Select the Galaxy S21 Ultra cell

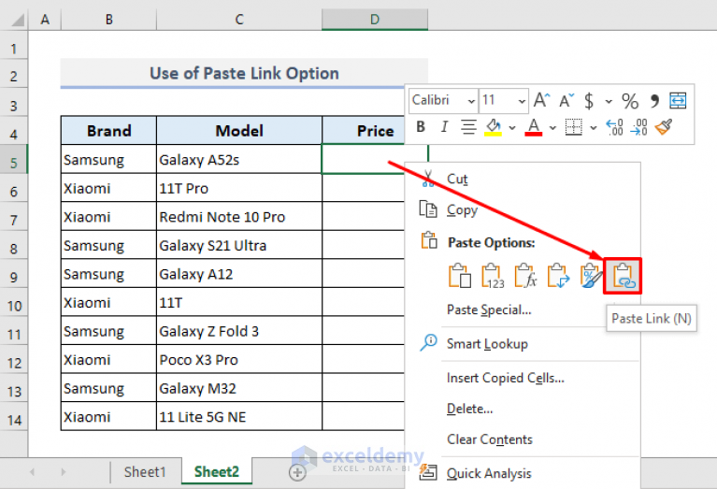(x=238, y=246)
